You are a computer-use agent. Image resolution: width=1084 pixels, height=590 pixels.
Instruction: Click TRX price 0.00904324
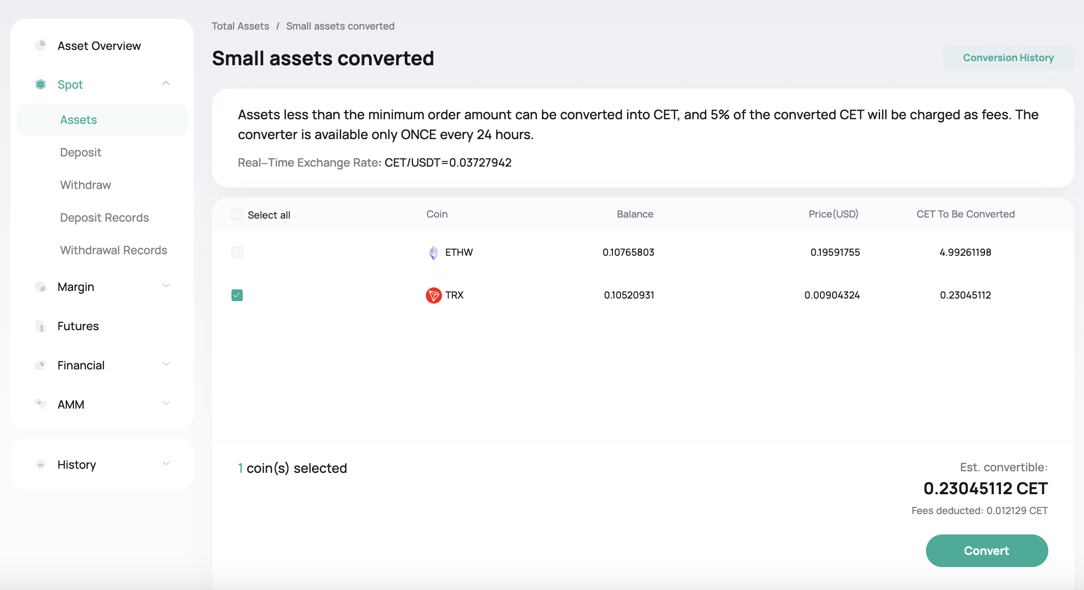pos(832,295)
